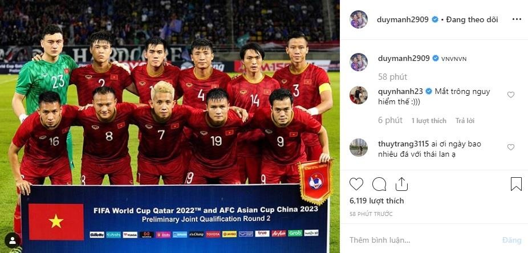This screenshot has height=253, width=528.
Task: Like thuytrang3115's comment with its heart
Action: [511, 147]
